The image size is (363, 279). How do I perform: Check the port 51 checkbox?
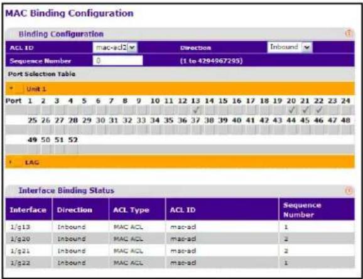[x=60, y=149]
